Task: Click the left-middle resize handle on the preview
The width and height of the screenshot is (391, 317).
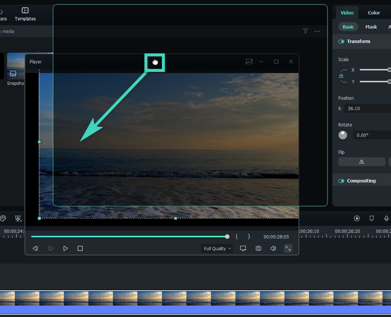Action: (x=39, y=142)
